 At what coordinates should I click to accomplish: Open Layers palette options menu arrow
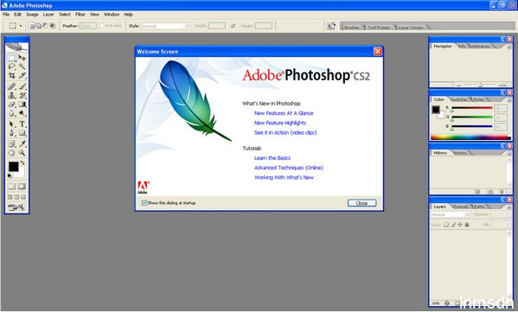[509, 207]
